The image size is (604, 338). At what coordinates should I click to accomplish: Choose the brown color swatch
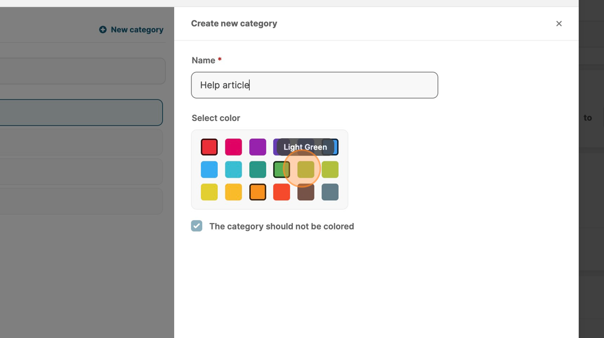(306, 192)
